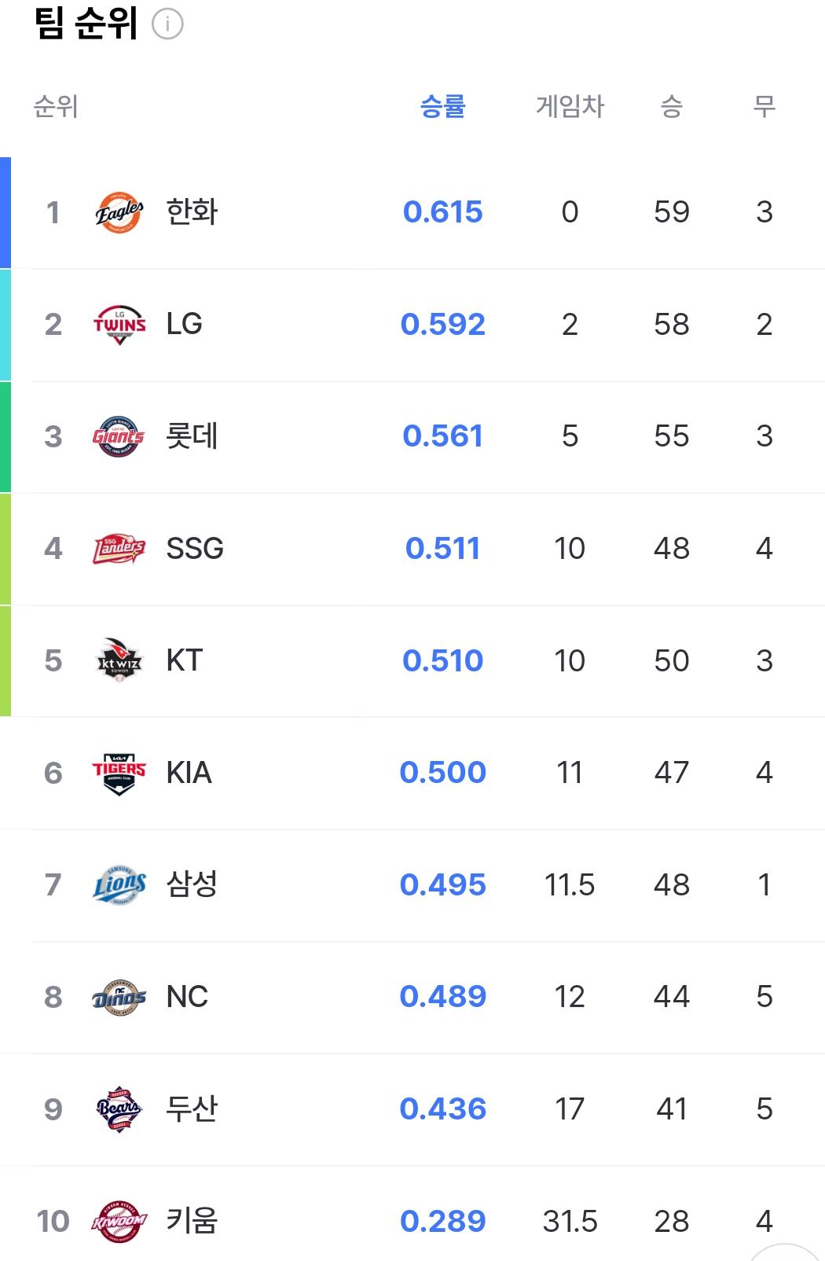Select 삼성's 0.495 win rate value
825x1261 pixels.
point(443,885)
